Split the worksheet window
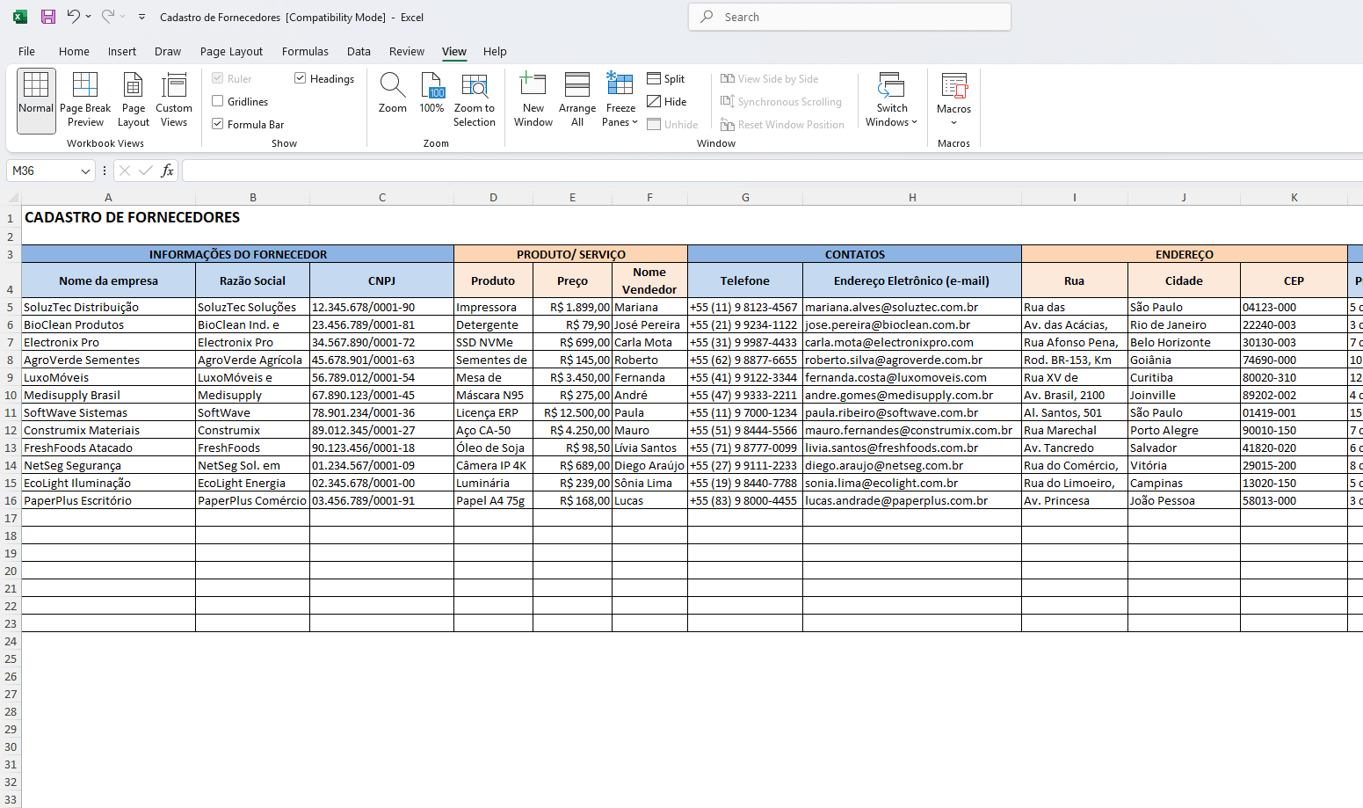1363x808 pixels. click(666, 78)
